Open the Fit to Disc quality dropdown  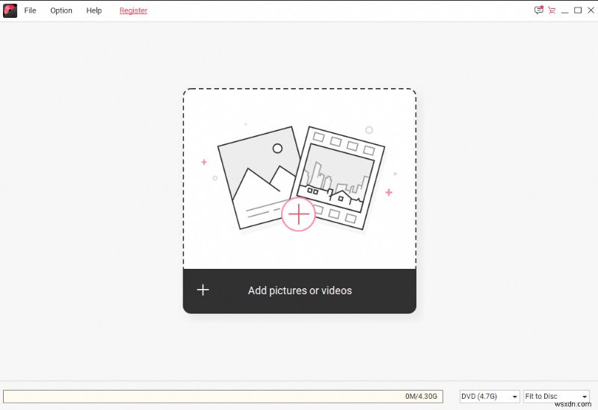pyautogui.click(x=556, y=397)
